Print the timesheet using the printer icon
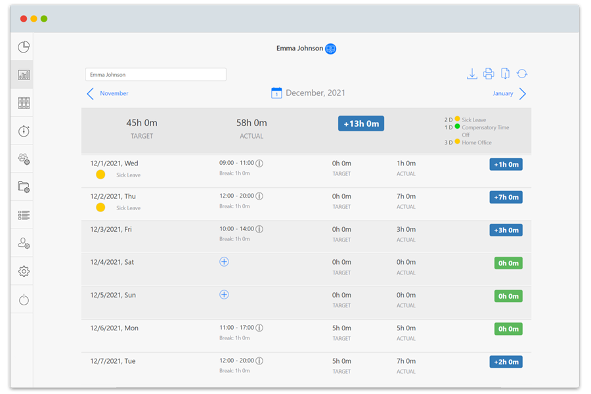The image size is (591, 394). (x=489, y=74)
